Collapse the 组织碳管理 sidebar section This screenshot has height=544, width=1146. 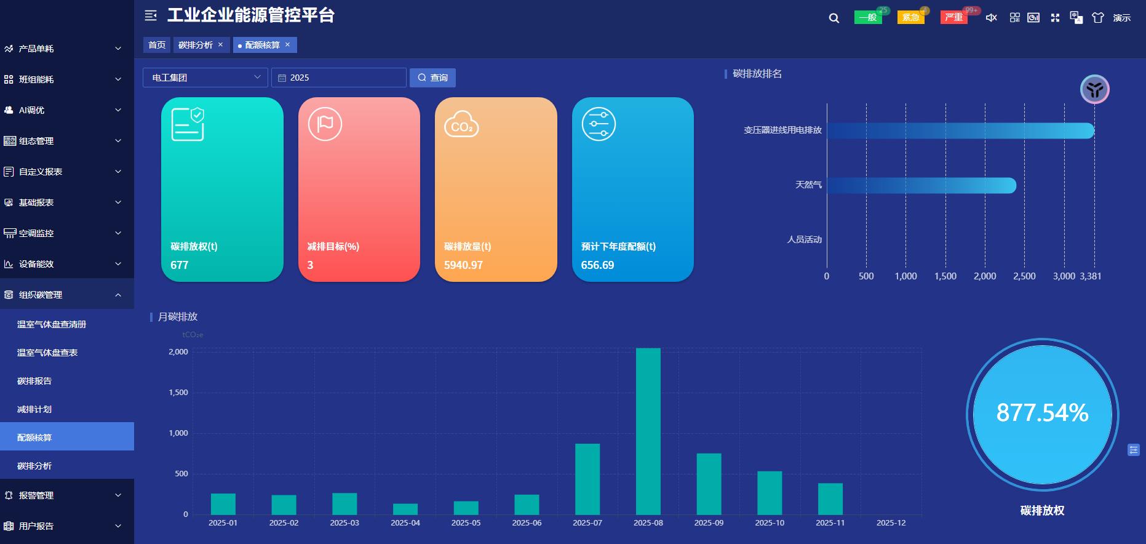[66, 295]
